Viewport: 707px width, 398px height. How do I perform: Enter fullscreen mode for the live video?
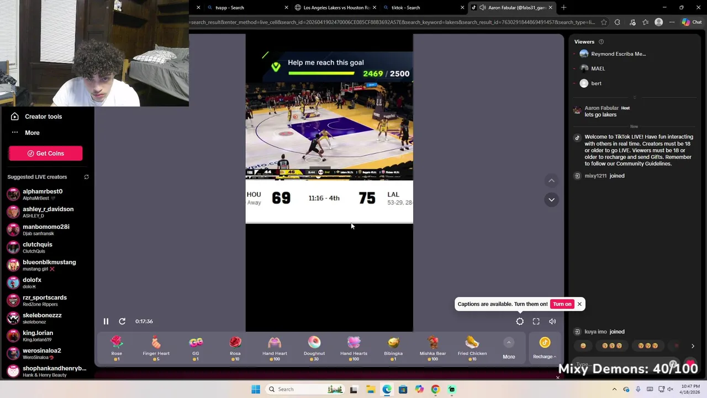pyautogui.click(x=536, y=321)
